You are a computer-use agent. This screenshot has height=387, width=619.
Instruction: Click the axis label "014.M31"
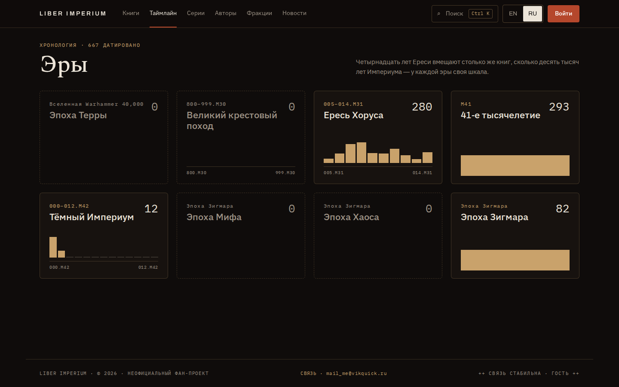point(422,172)
